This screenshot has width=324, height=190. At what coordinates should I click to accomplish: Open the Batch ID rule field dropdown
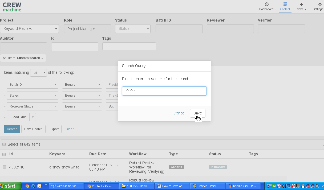point(33,85)
